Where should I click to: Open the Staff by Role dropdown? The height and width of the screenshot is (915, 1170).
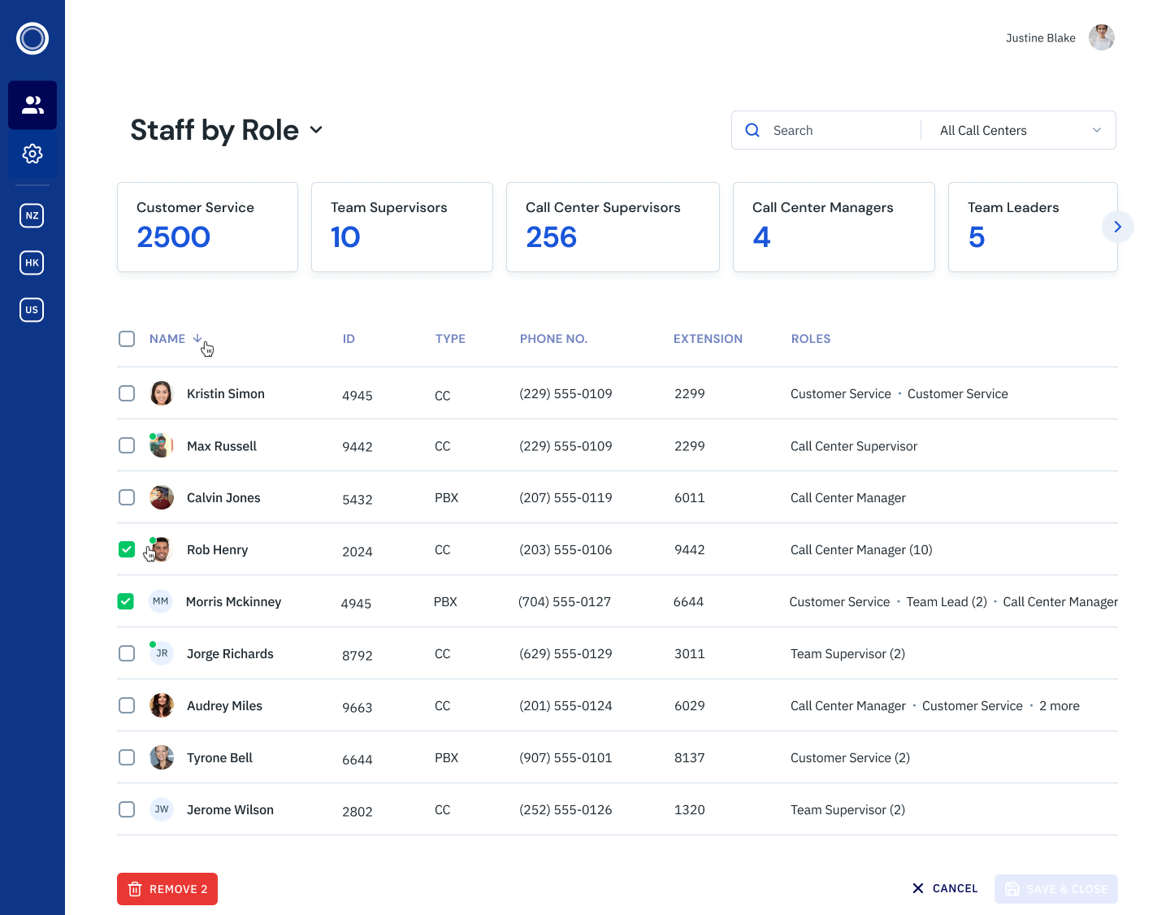pos(316,130)
